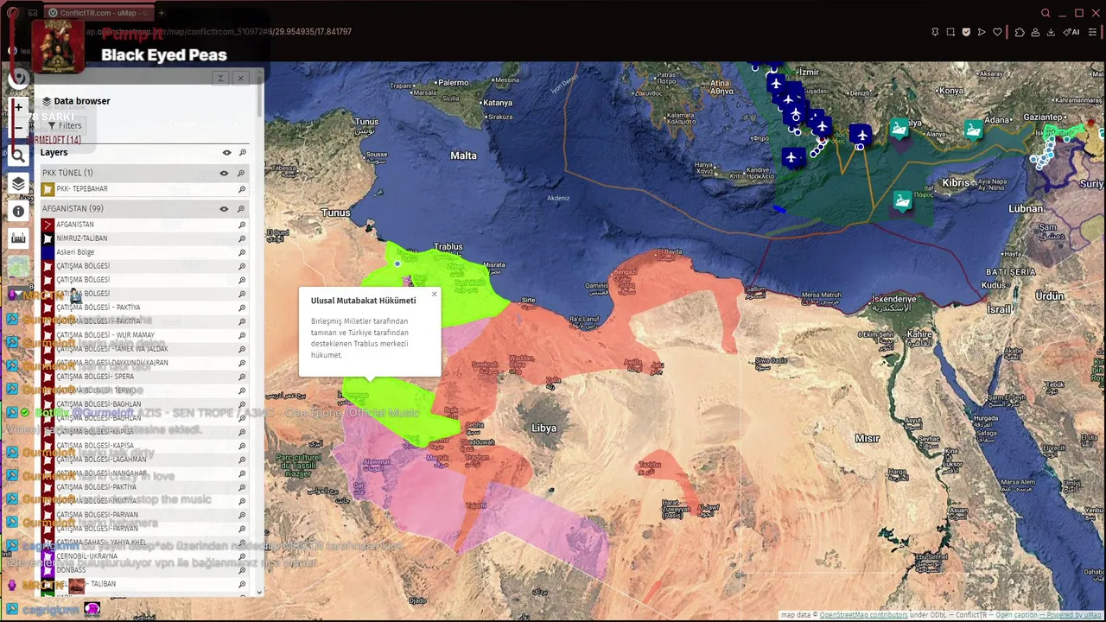The image size is (1106, 622).
Task: Toggle visibility of all Layers
Action: tap(226, 153)
